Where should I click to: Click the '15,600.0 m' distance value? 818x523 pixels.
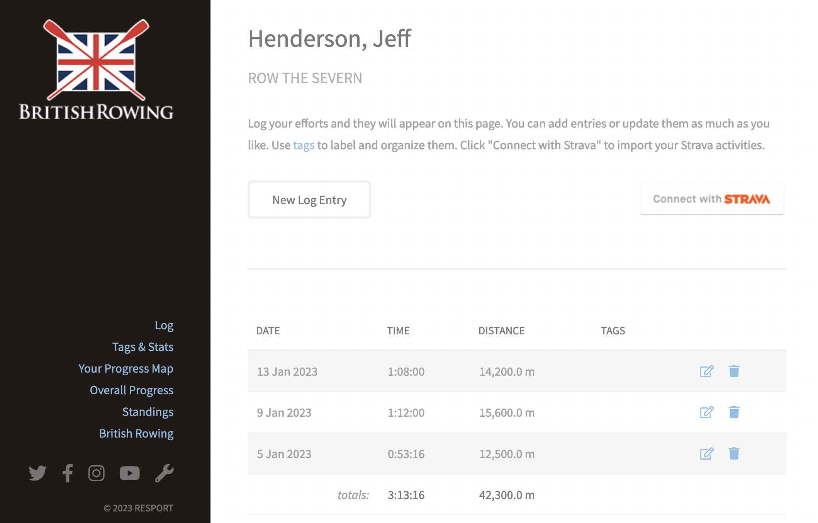point(507,412)
